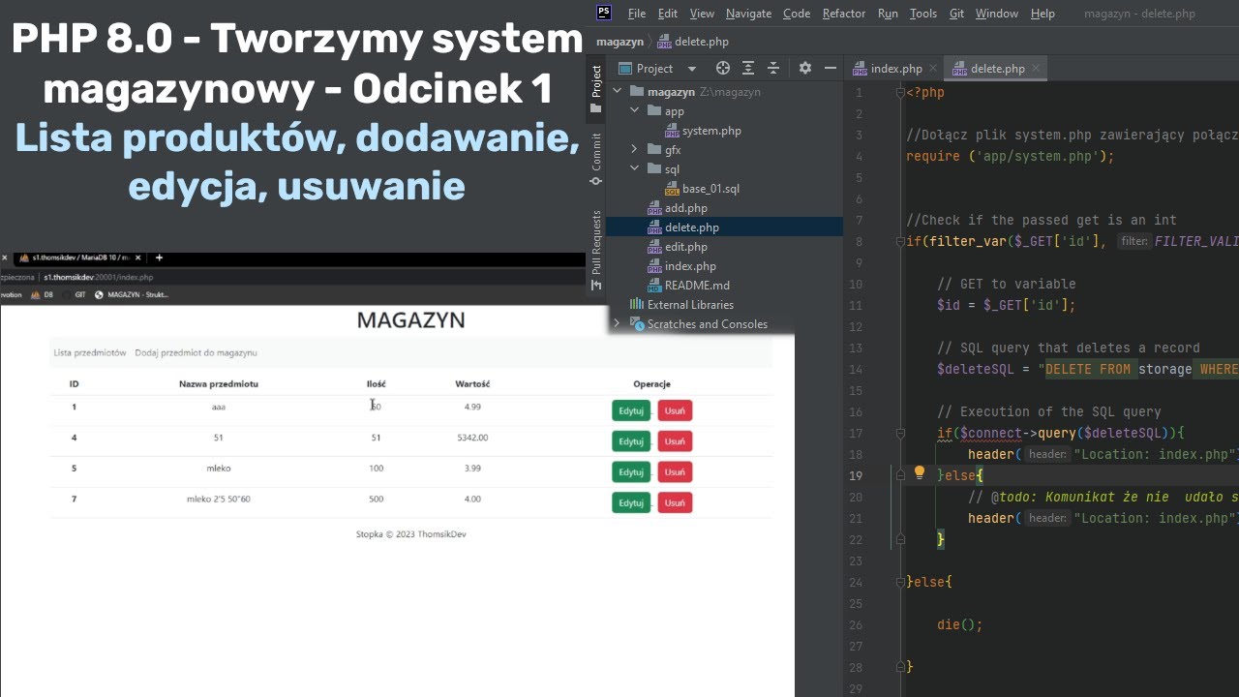
Task: Close the browser tab left of the MariaDB tab
Action: point(4,258)
